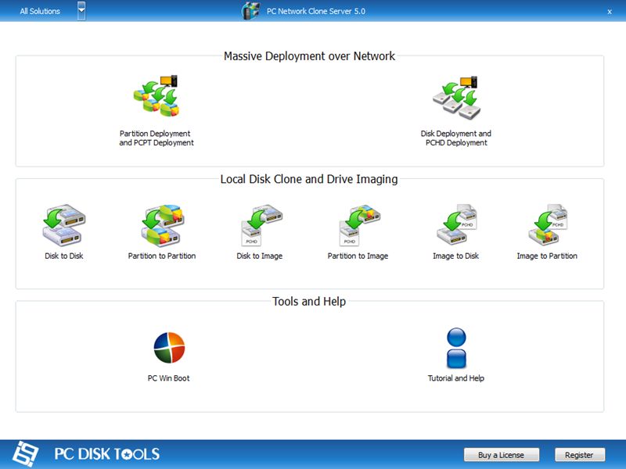626x469 pixels.
Task: Open Partition Deployment and PCPT Deployment icon
Action: tap(156, 95)
